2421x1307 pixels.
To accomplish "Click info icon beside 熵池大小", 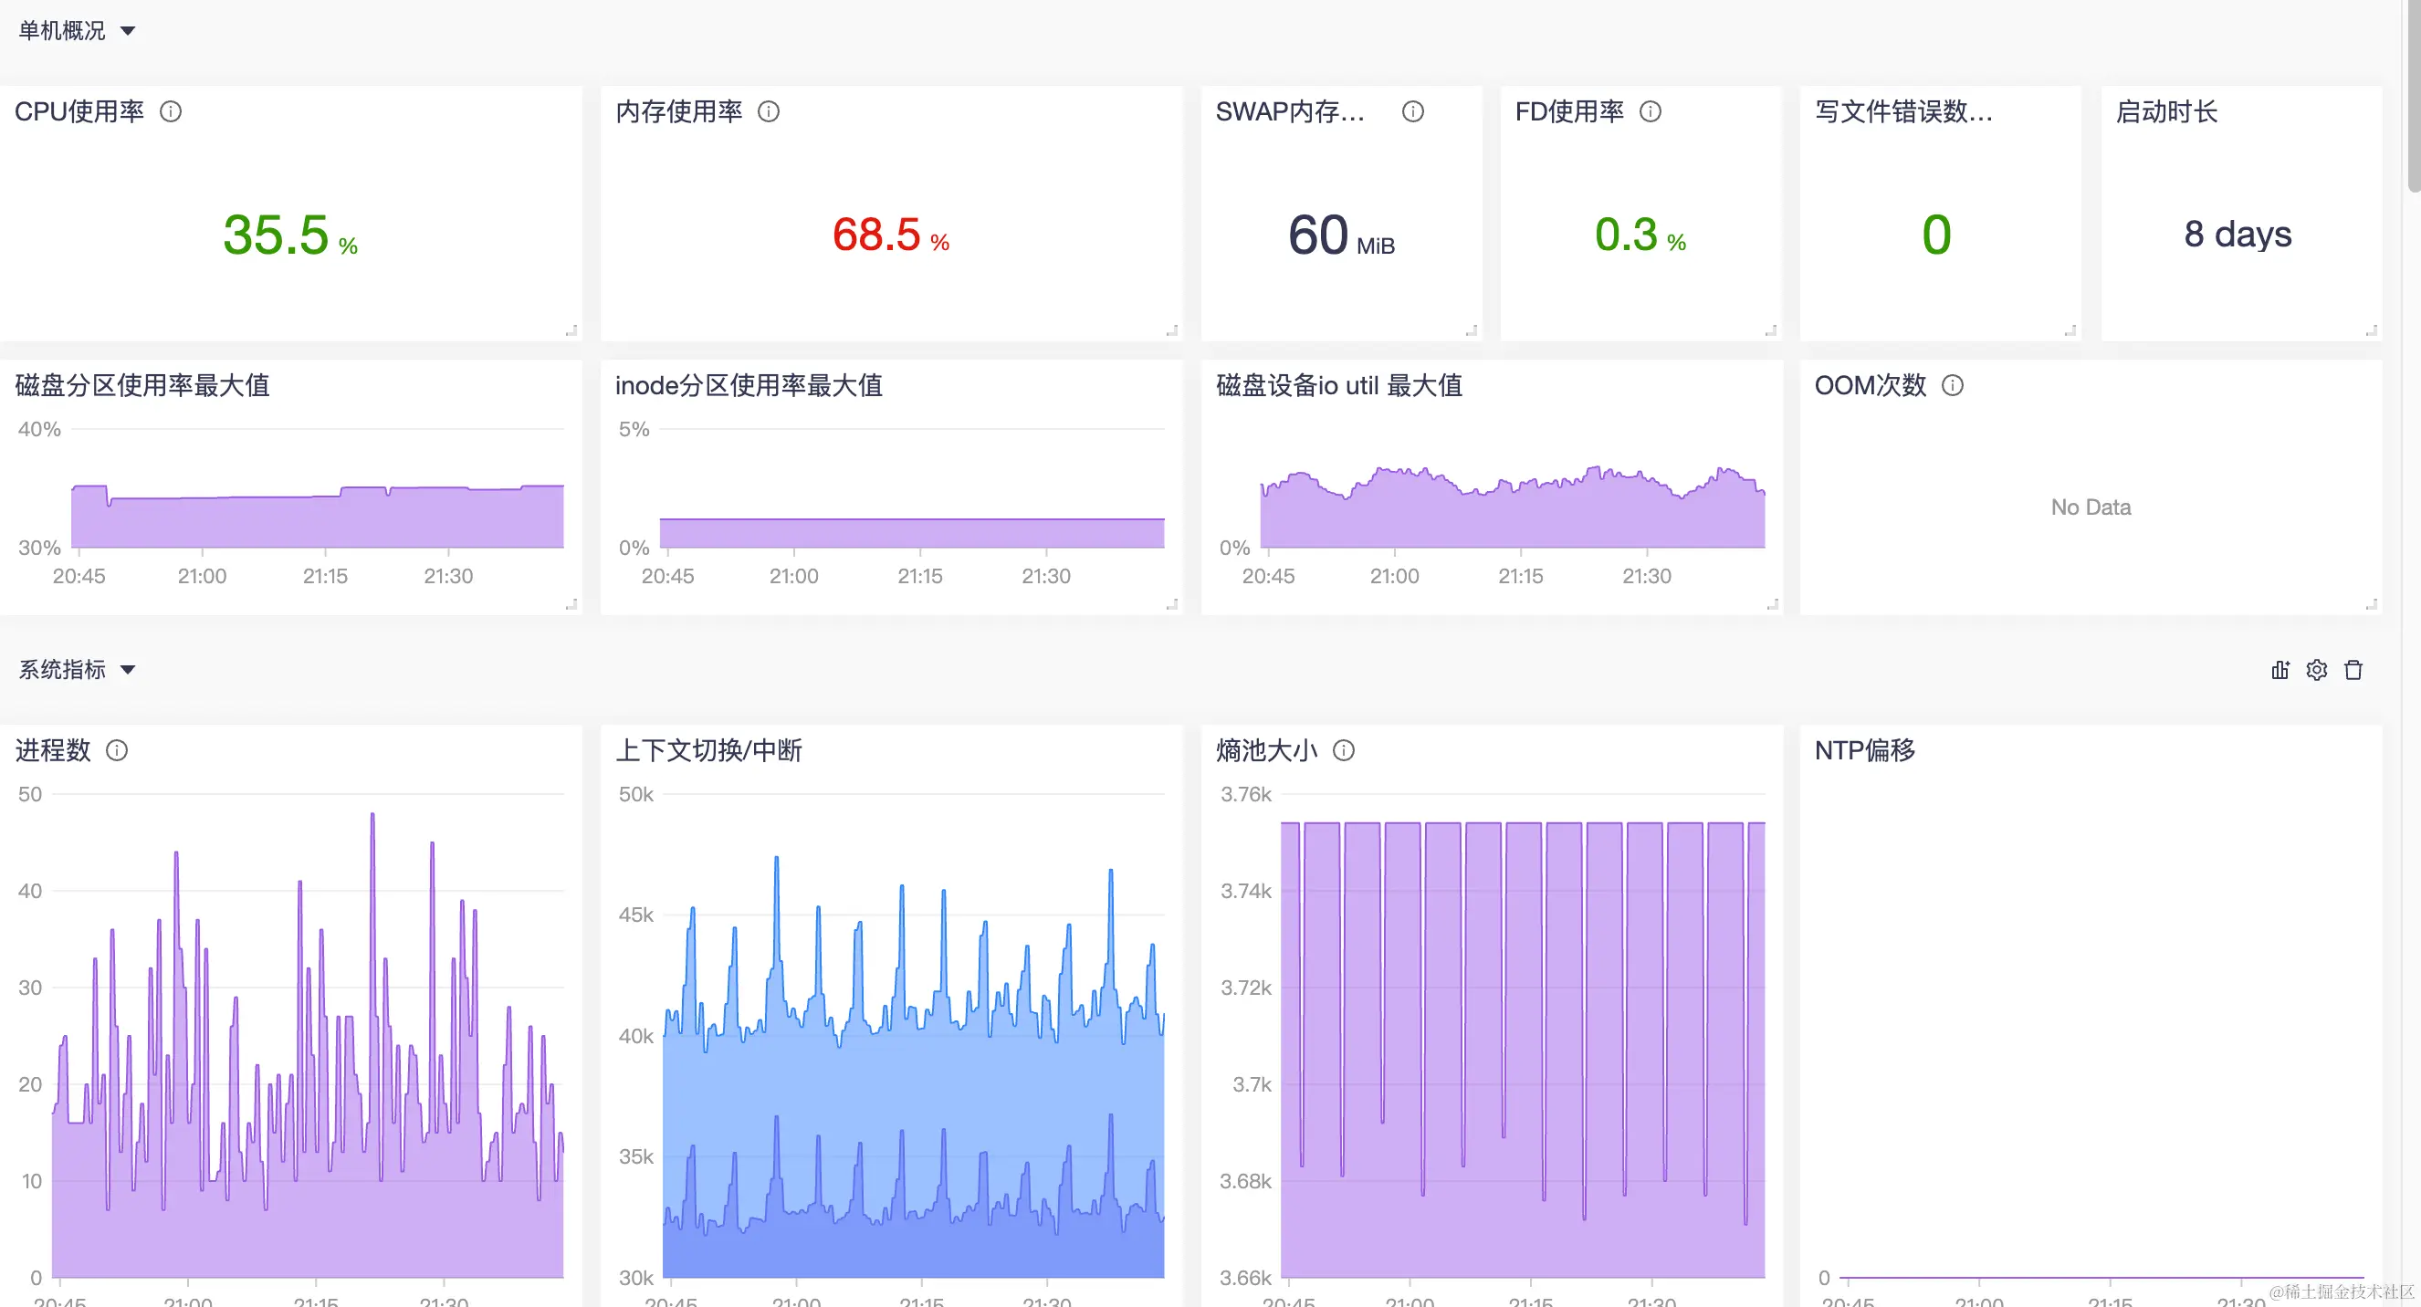I will 1344,750.
